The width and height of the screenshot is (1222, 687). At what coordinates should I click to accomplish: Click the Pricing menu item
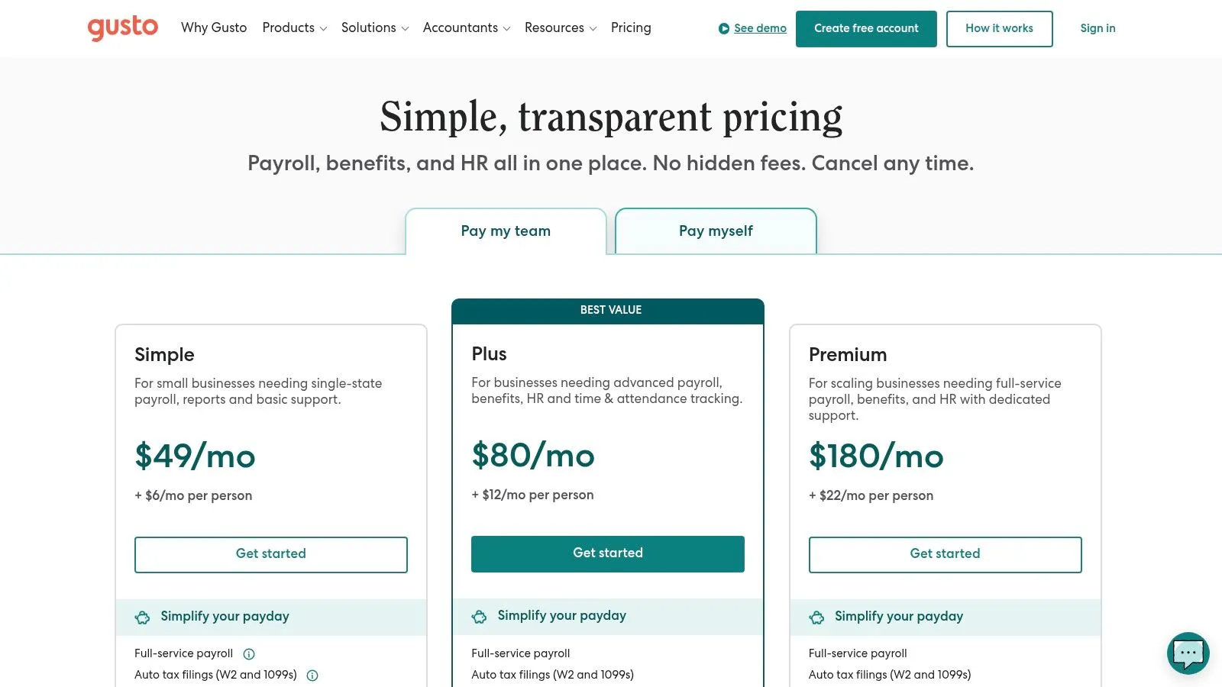tap(631, 27)
